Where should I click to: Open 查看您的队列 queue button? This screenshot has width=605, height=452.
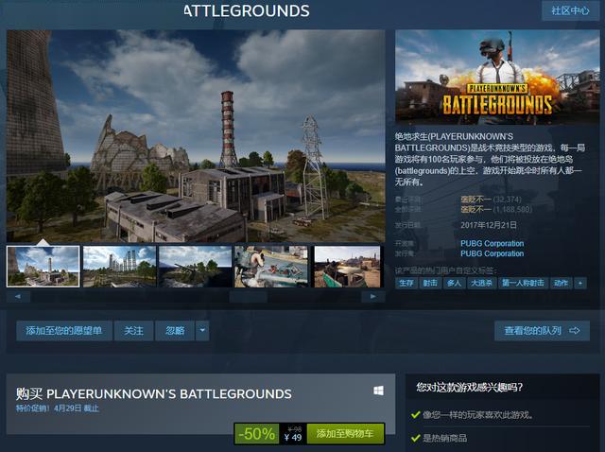point(542,330)
